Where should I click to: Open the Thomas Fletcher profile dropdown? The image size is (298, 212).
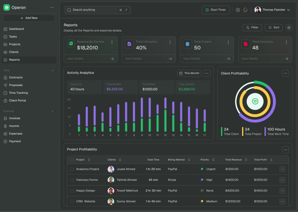(x=273, y=10)
